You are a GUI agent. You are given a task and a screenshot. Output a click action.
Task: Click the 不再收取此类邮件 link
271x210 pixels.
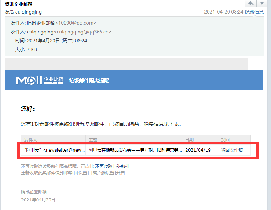pyautogui.click(x=112, y=166)
